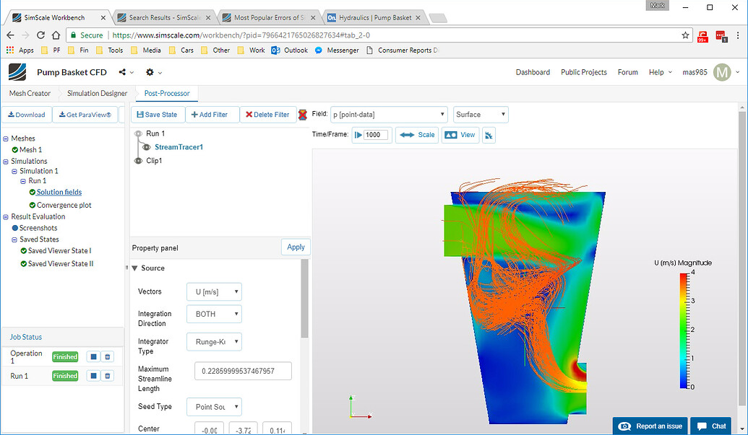Click the View camera icon

[x=460, y=135]
